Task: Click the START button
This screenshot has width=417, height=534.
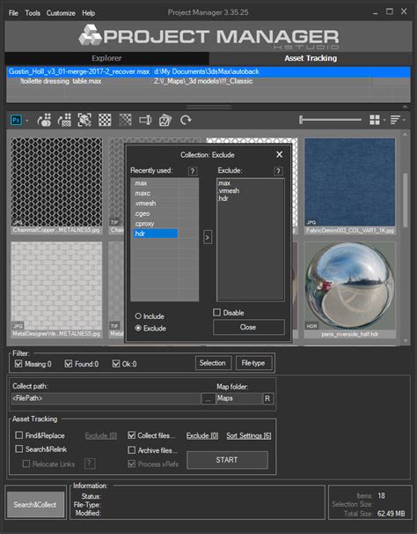Action: pyautogui.click(x=227, y=460)
